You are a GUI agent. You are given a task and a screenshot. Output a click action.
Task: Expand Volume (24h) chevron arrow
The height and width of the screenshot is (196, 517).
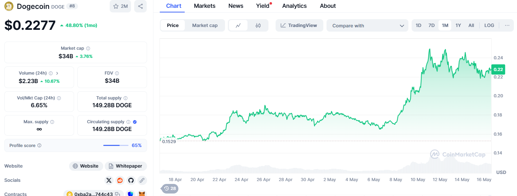57,73
